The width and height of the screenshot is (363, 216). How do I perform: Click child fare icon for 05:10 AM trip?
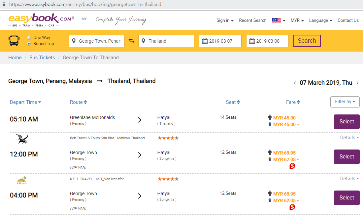click(x=270, y=124)
